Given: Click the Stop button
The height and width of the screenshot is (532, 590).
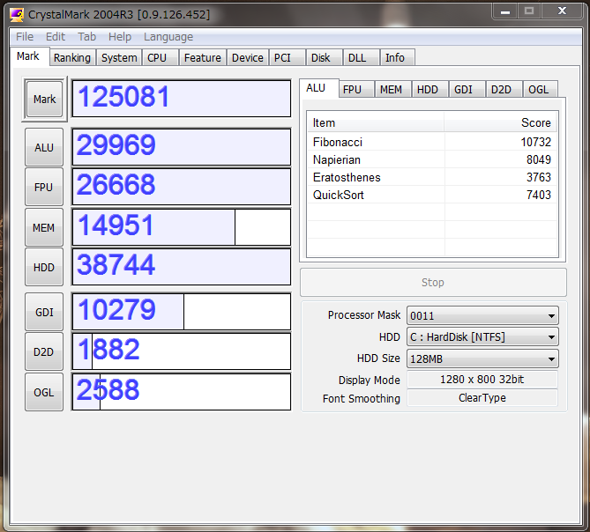Looking at the screenshot, I should tap(433, 283).
